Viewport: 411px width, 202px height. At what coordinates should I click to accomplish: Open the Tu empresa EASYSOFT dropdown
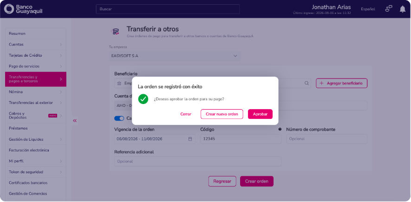[x=175, y=56]
